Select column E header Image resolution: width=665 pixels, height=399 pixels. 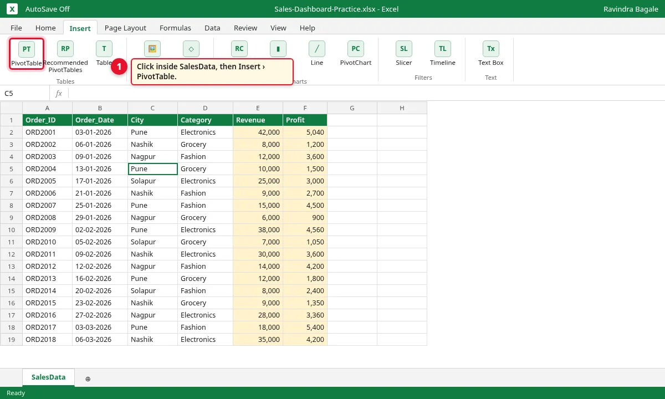tap(258, 108)
